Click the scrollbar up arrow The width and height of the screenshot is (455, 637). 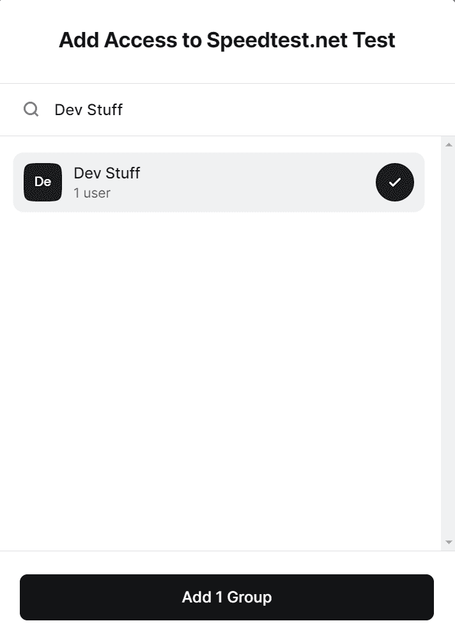click(449, 143)
